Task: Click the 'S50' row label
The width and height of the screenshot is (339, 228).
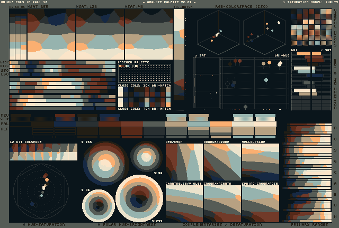Action: (x=5, y=71)
